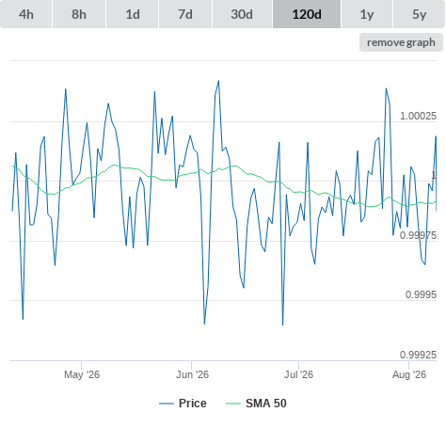
Task: Click the Aug '26 axis label
Action: tap(409, 374)
